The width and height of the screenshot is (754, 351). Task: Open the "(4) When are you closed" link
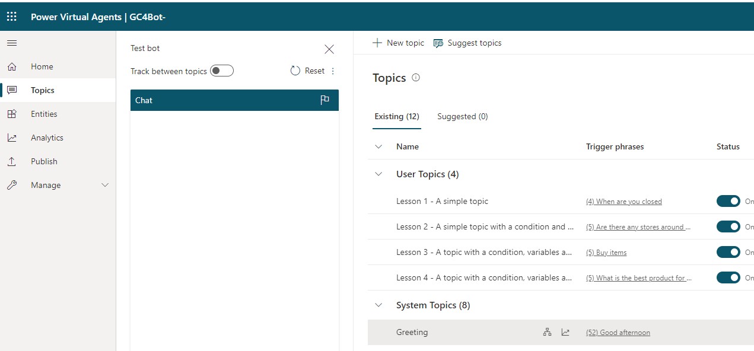coord(624,202)
